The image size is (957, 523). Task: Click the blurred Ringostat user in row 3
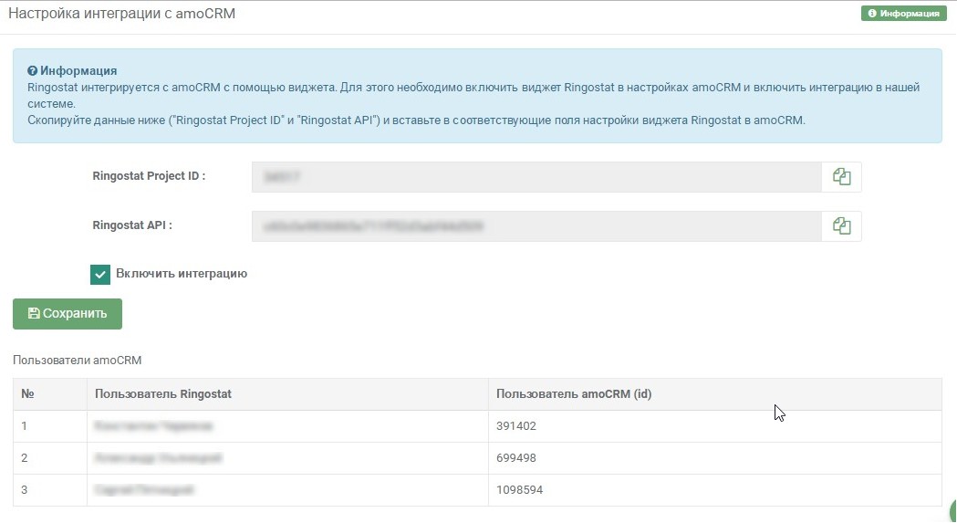click(x=143, y=489)
